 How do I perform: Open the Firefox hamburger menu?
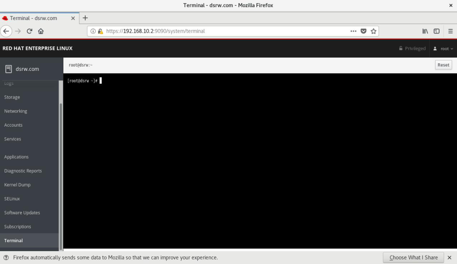pos(450,31)
